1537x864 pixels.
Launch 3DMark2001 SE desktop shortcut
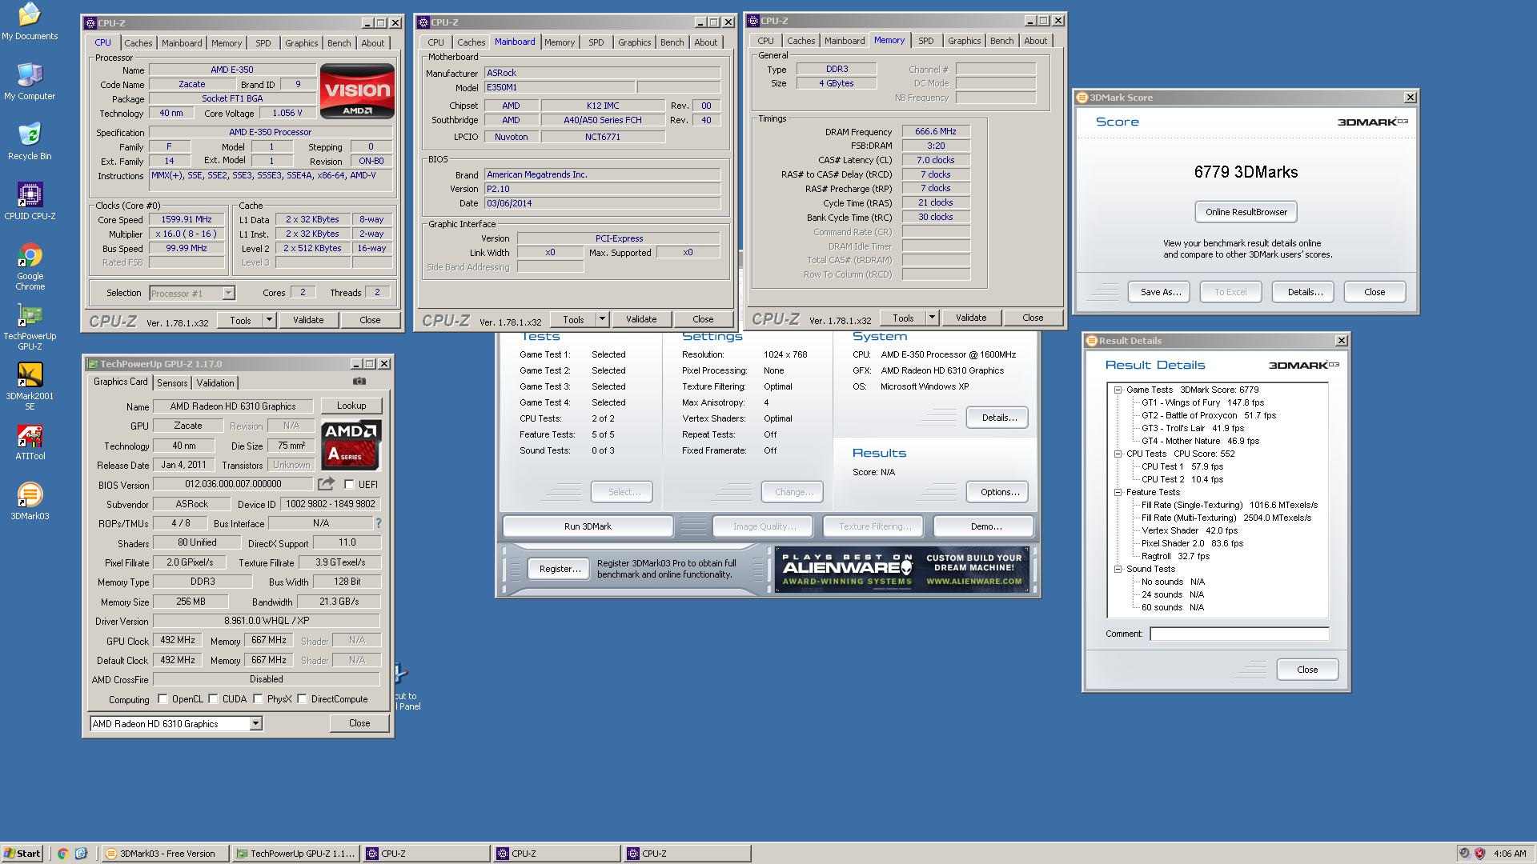[x=30, y=387]
